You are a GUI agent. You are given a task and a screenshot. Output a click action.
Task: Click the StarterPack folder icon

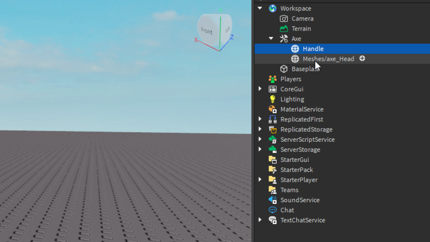(x=272, y=170)
